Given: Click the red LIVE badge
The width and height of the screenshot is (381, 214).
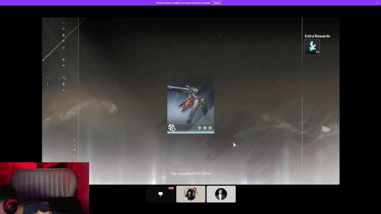Looking at the screenshot, I should [171, 188].
